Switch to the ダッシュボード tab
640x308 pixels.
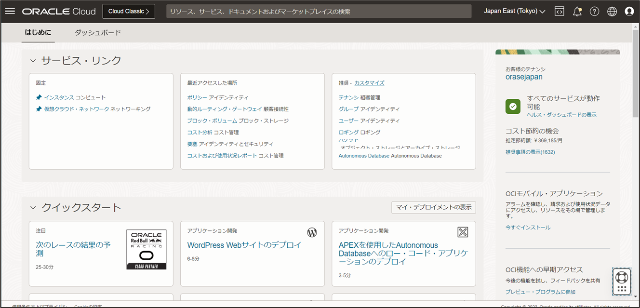coord(98,33)
